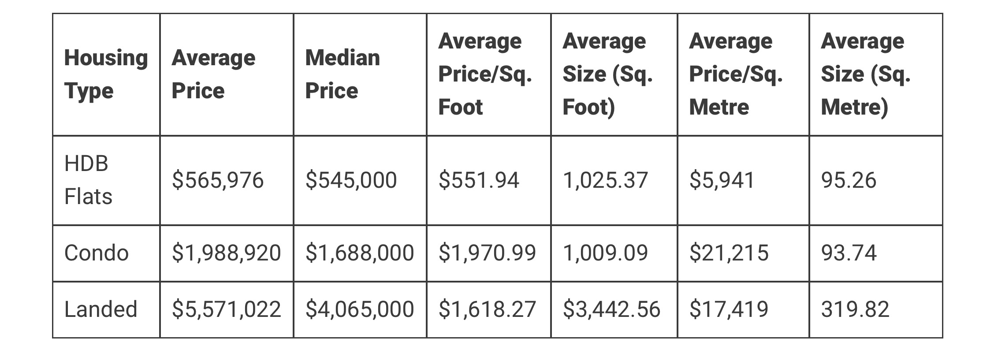Click the $21,215 price per sq. metre cell
Screen dimensions: 983x357
[729, 253]
